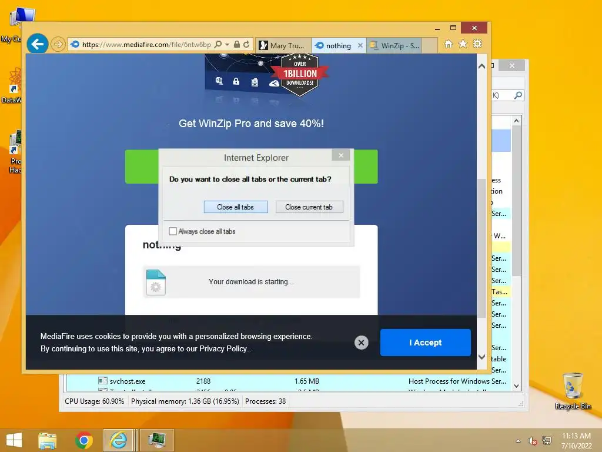Show hidden tray icons arrow
Screen dimensions: 602x452
click(x=519, y=441)
